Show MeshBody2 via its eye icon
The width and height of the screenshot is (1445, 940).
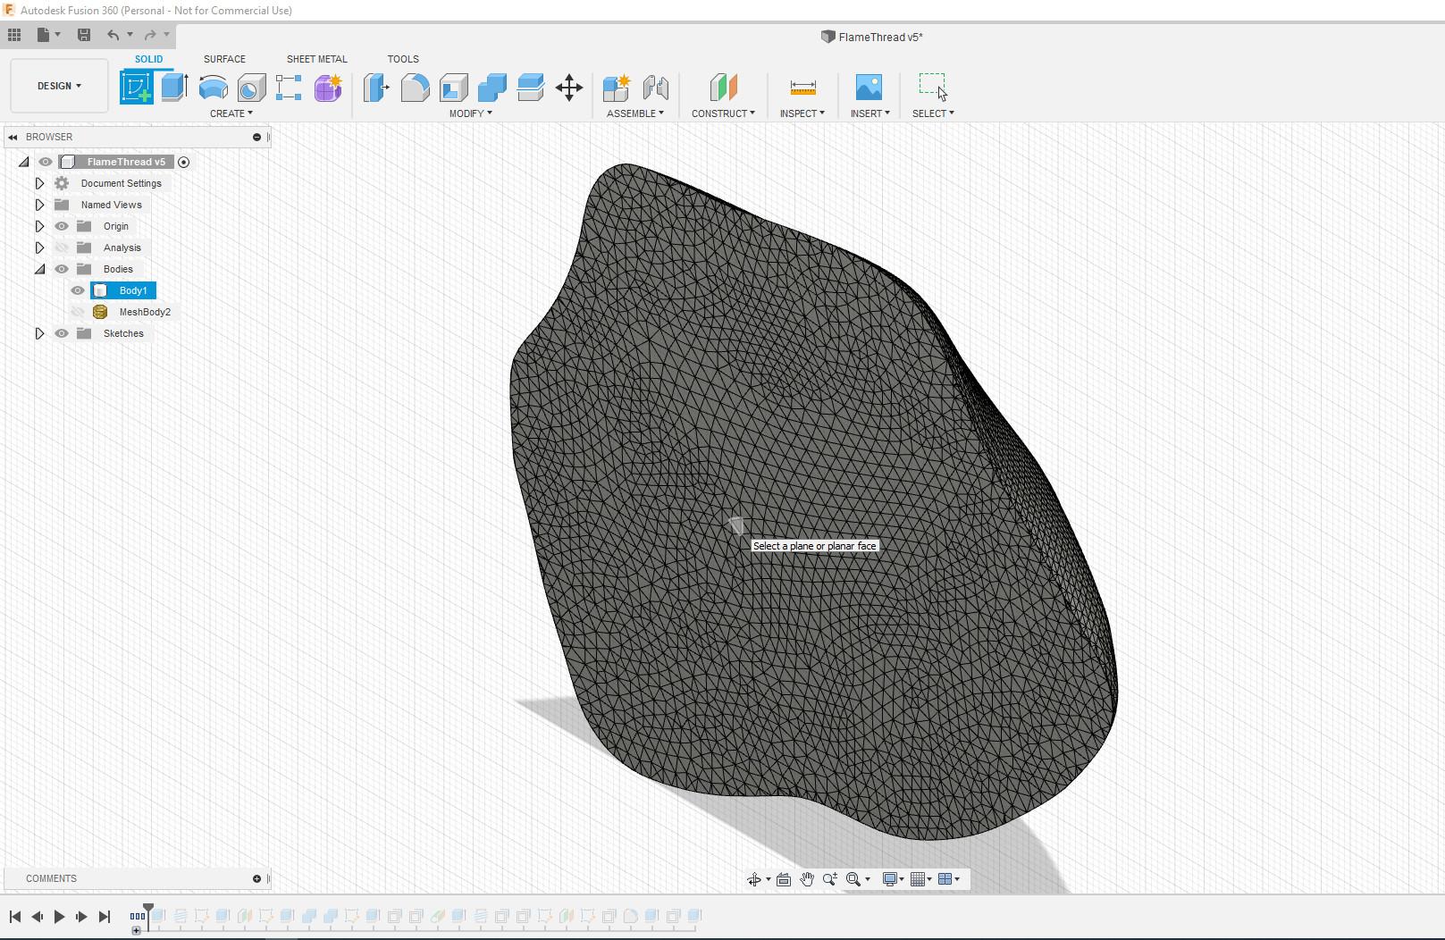pyautogui.click(x=78, y=312)
